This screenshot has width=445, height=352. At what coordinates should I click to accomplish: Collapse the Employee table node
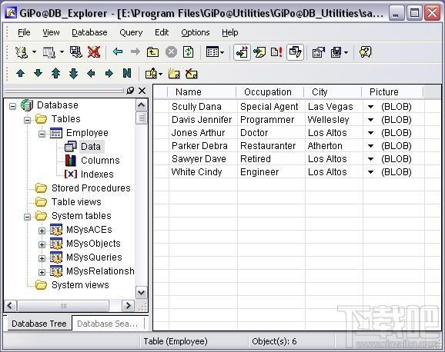pos(42,134)
